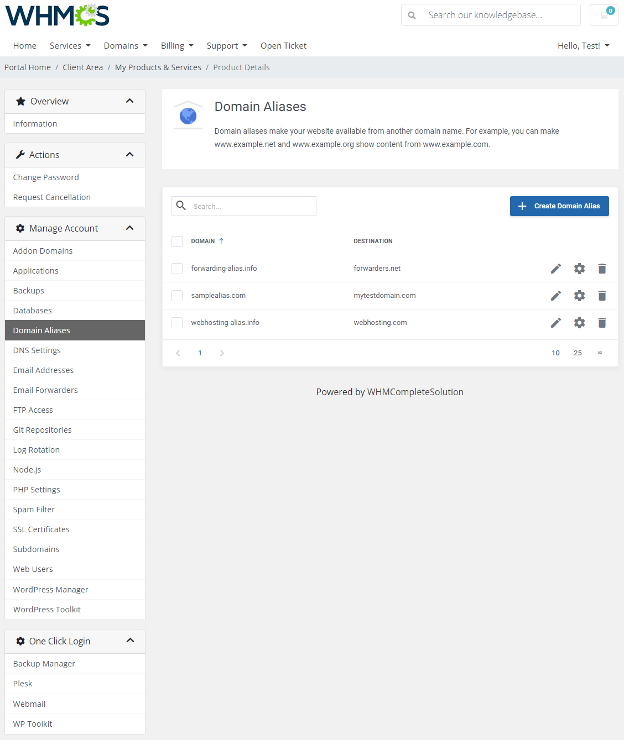The width and height of the screenshot is (624, 740).
Task: Open the Support menu
Action: click(226, 45)
